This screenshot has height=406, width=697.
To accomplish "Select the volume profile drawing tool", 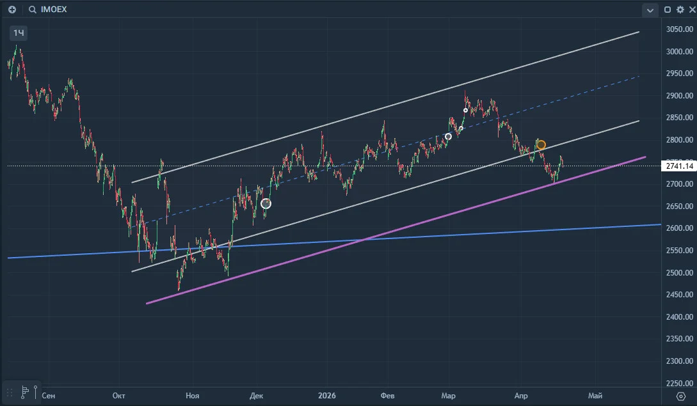I will coord(25,392).
